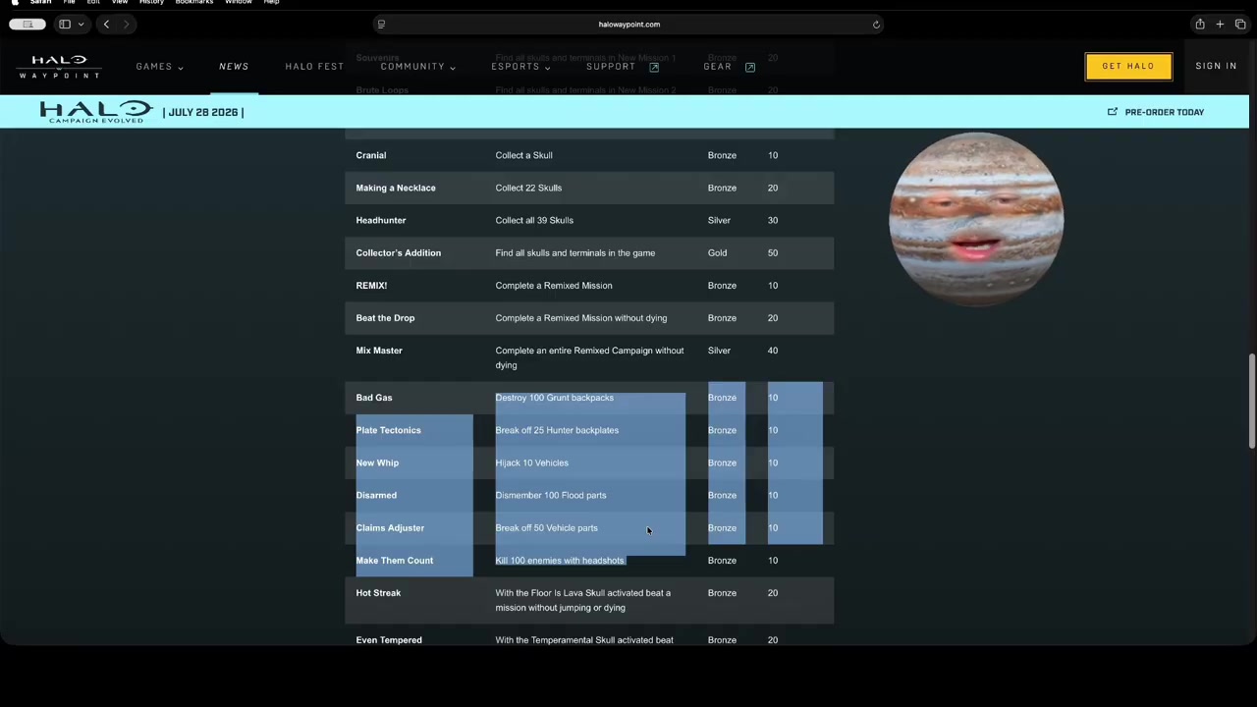The height and width of the screenshot is (707, 1257).
Task: Click the Headhunter achievement name
Action: click(x=381, y=220)
